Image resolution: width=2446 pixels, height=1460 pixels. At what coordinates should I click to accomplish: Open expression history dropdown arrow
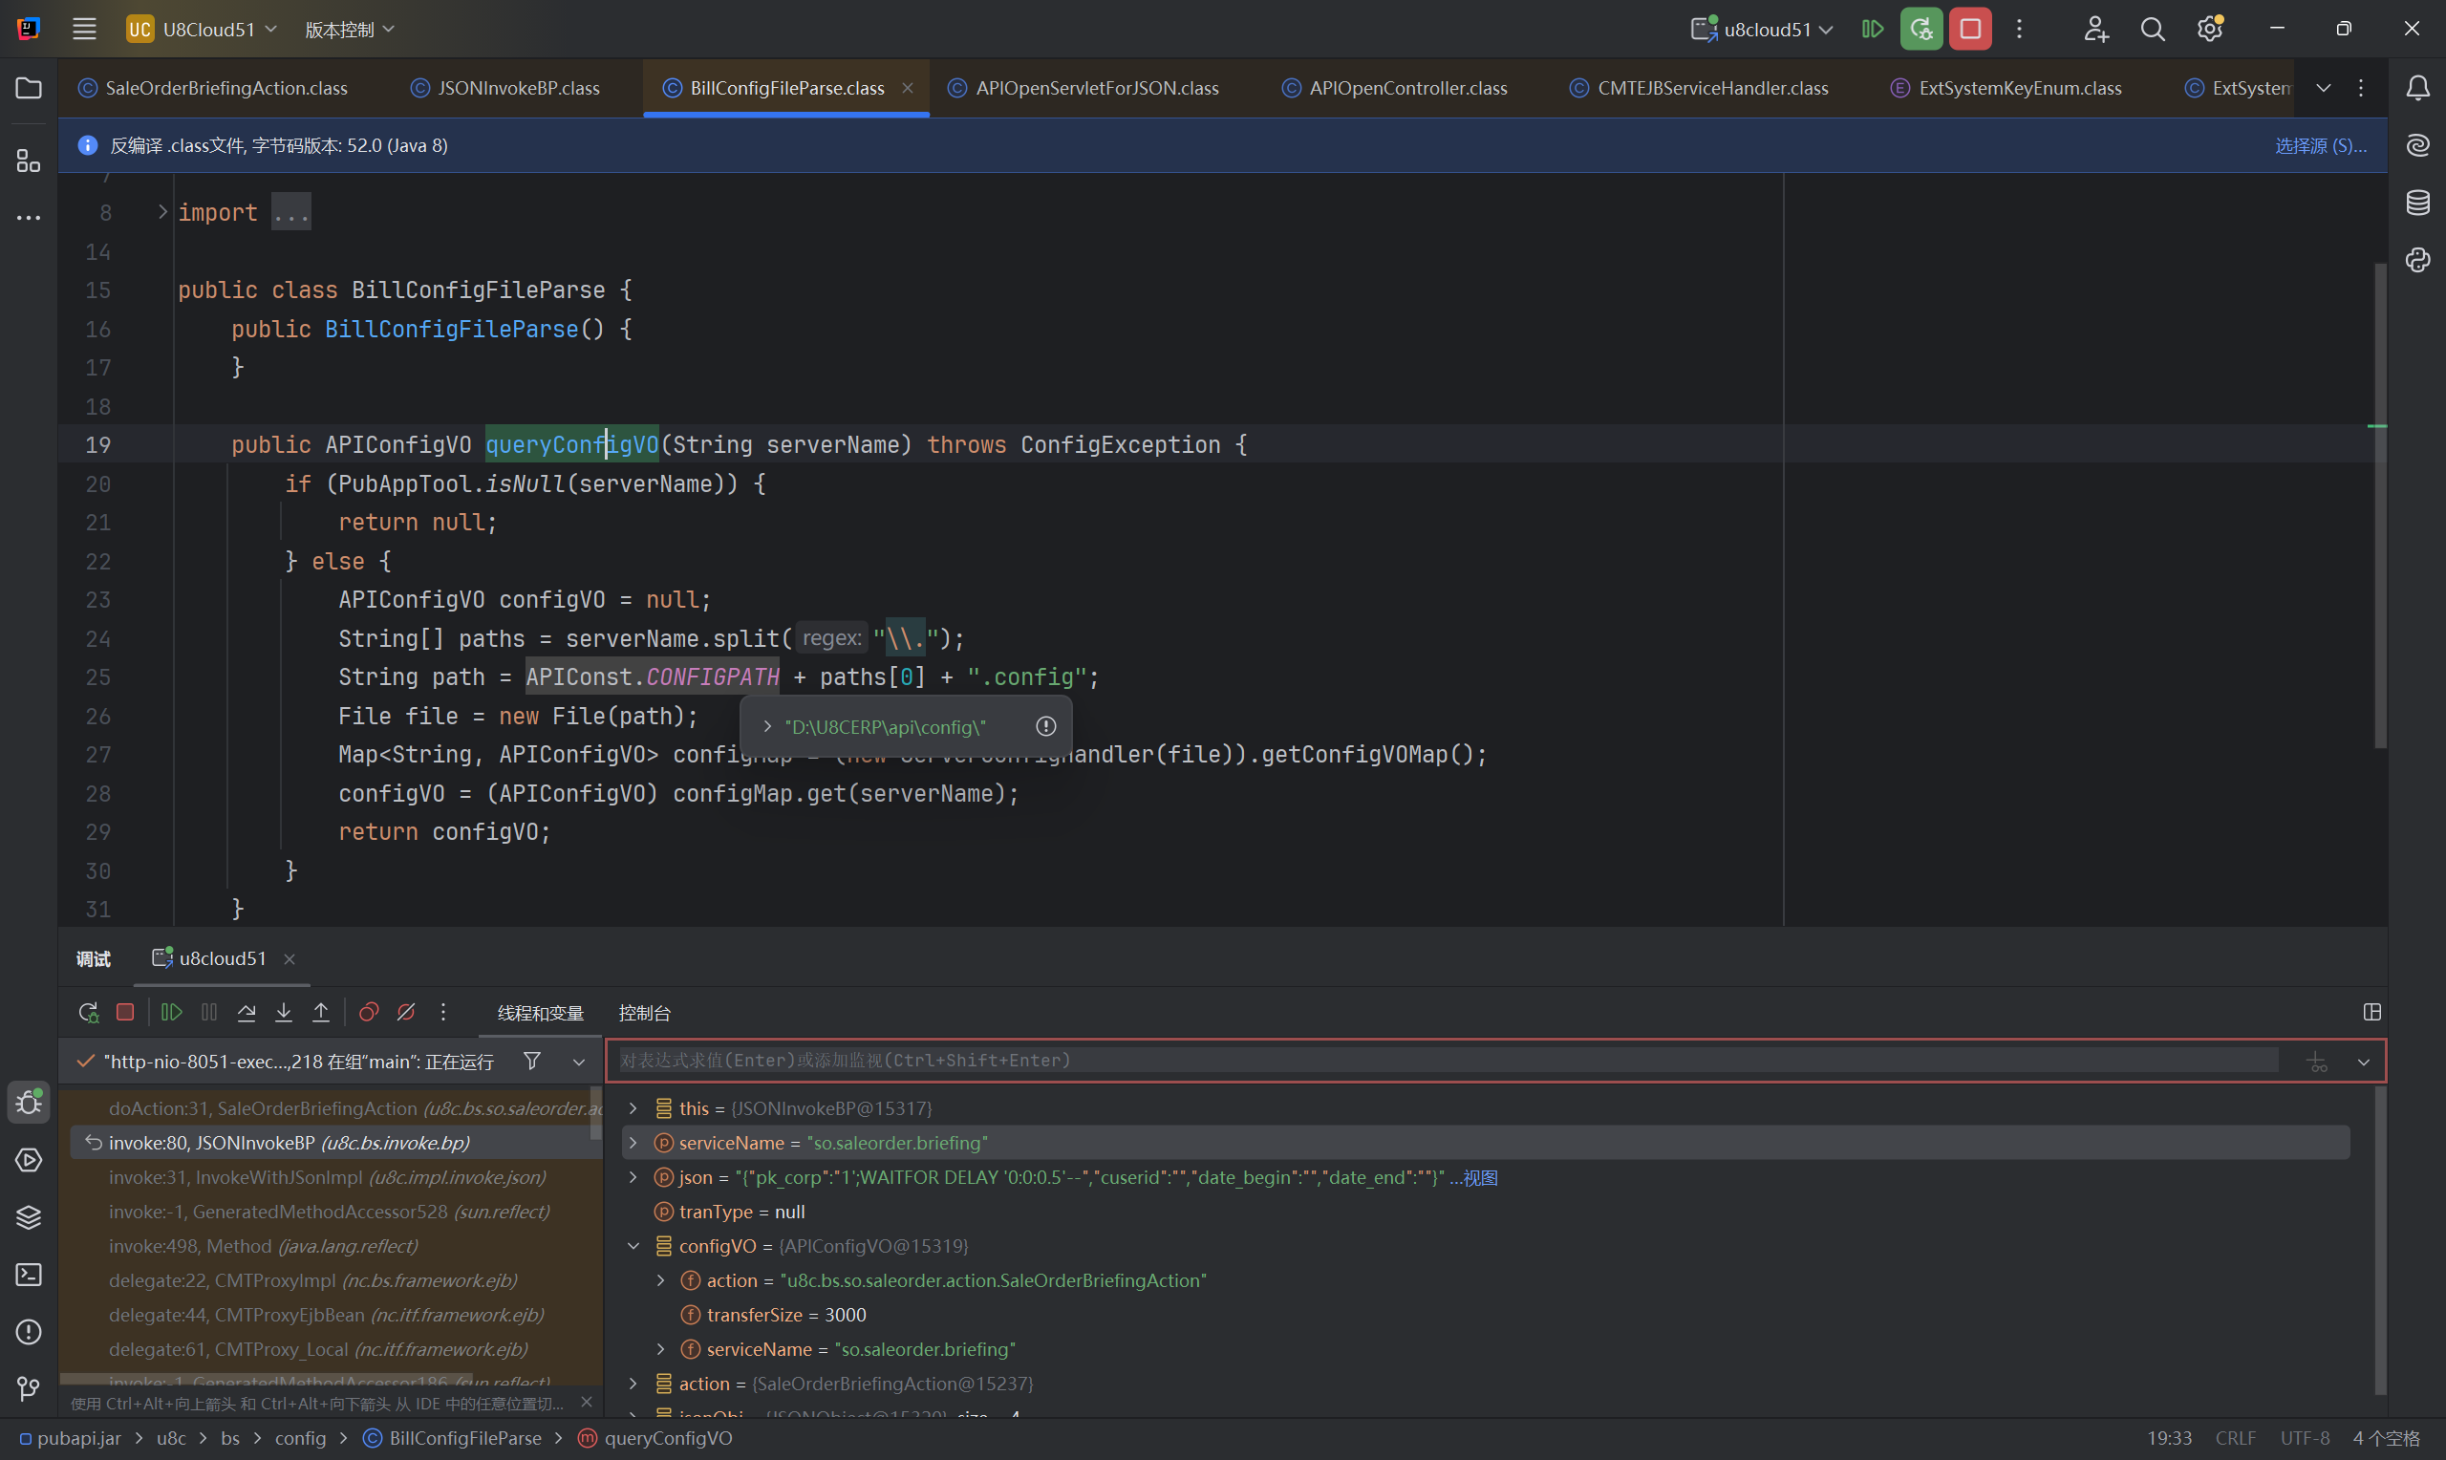tap(2363, 1063)
